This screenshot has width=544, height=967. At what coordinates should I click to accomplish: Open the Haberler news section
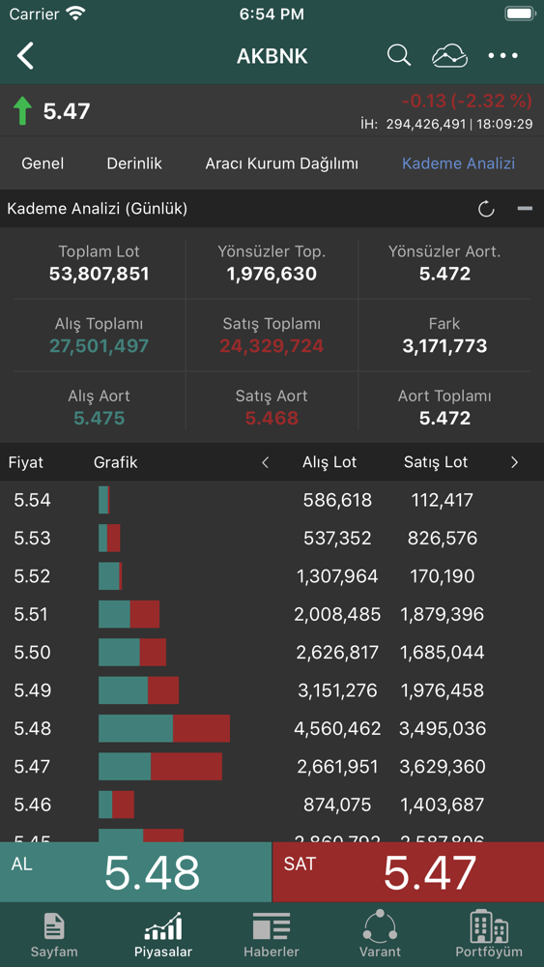tap(272, 935)
